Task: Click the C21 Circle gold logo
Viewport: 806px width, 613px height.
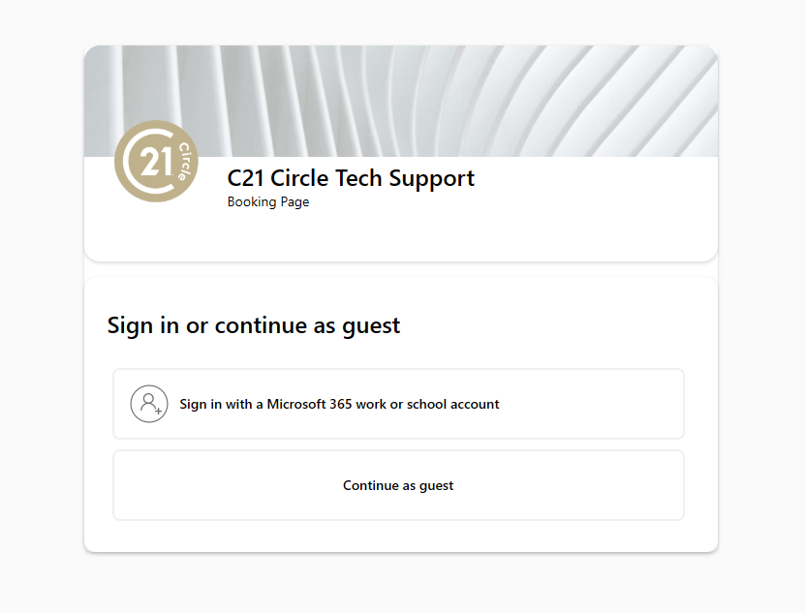Action: (155, 162)
